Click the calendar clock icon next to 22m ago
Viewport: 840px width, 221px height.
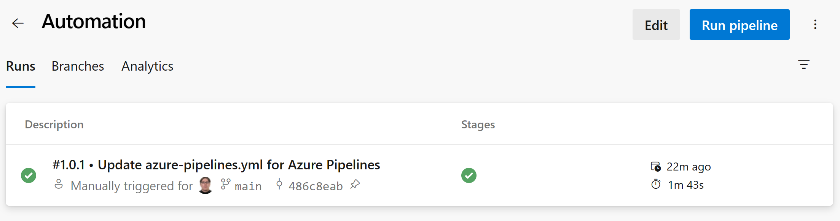656,166
